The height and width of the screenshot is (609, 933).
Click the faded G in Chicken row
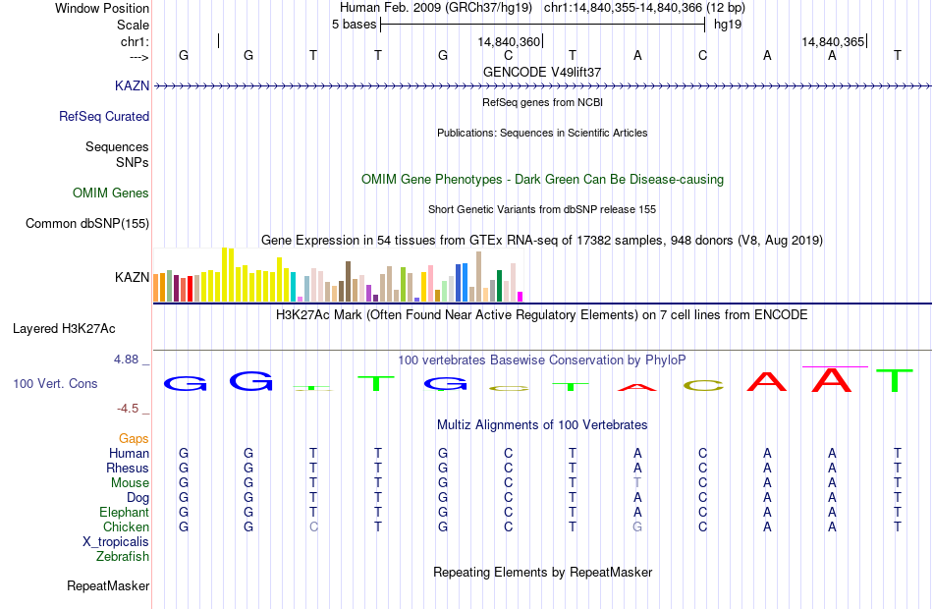tap(637, 526)
